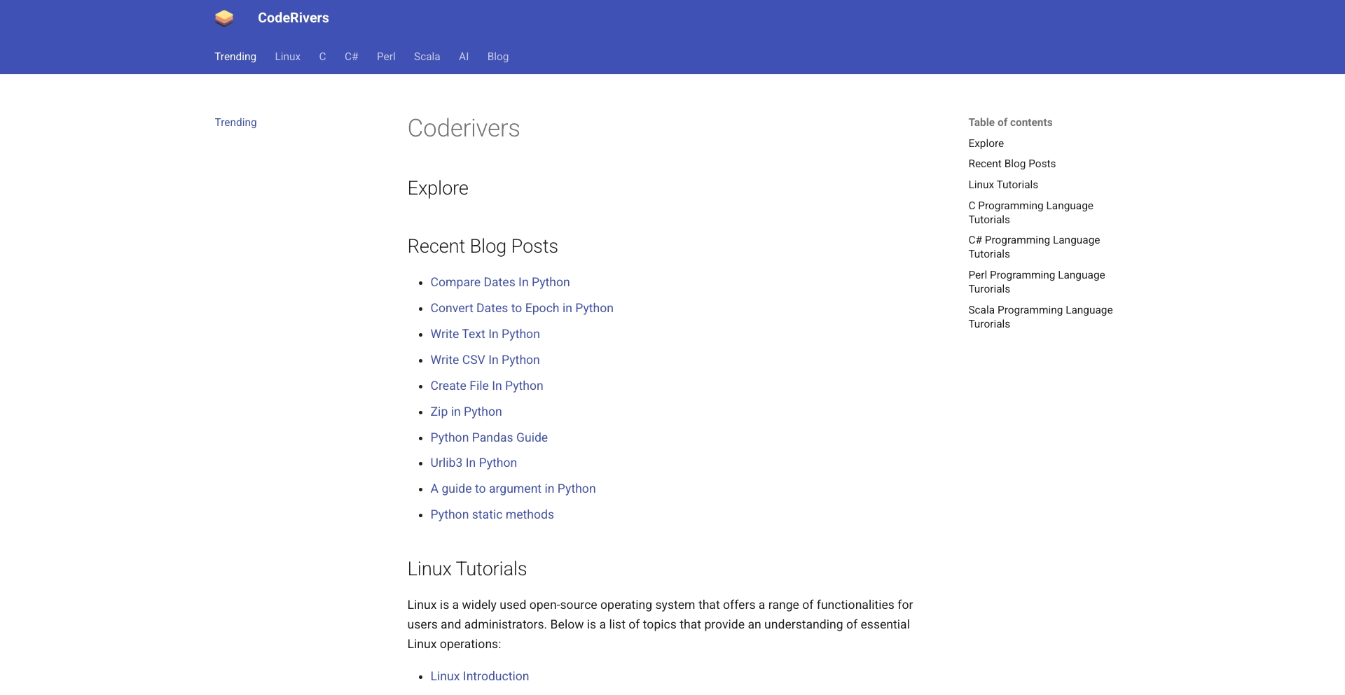The image size is (1345, 695).
Task: Open the Zip in Python guide
Action: 466,412
